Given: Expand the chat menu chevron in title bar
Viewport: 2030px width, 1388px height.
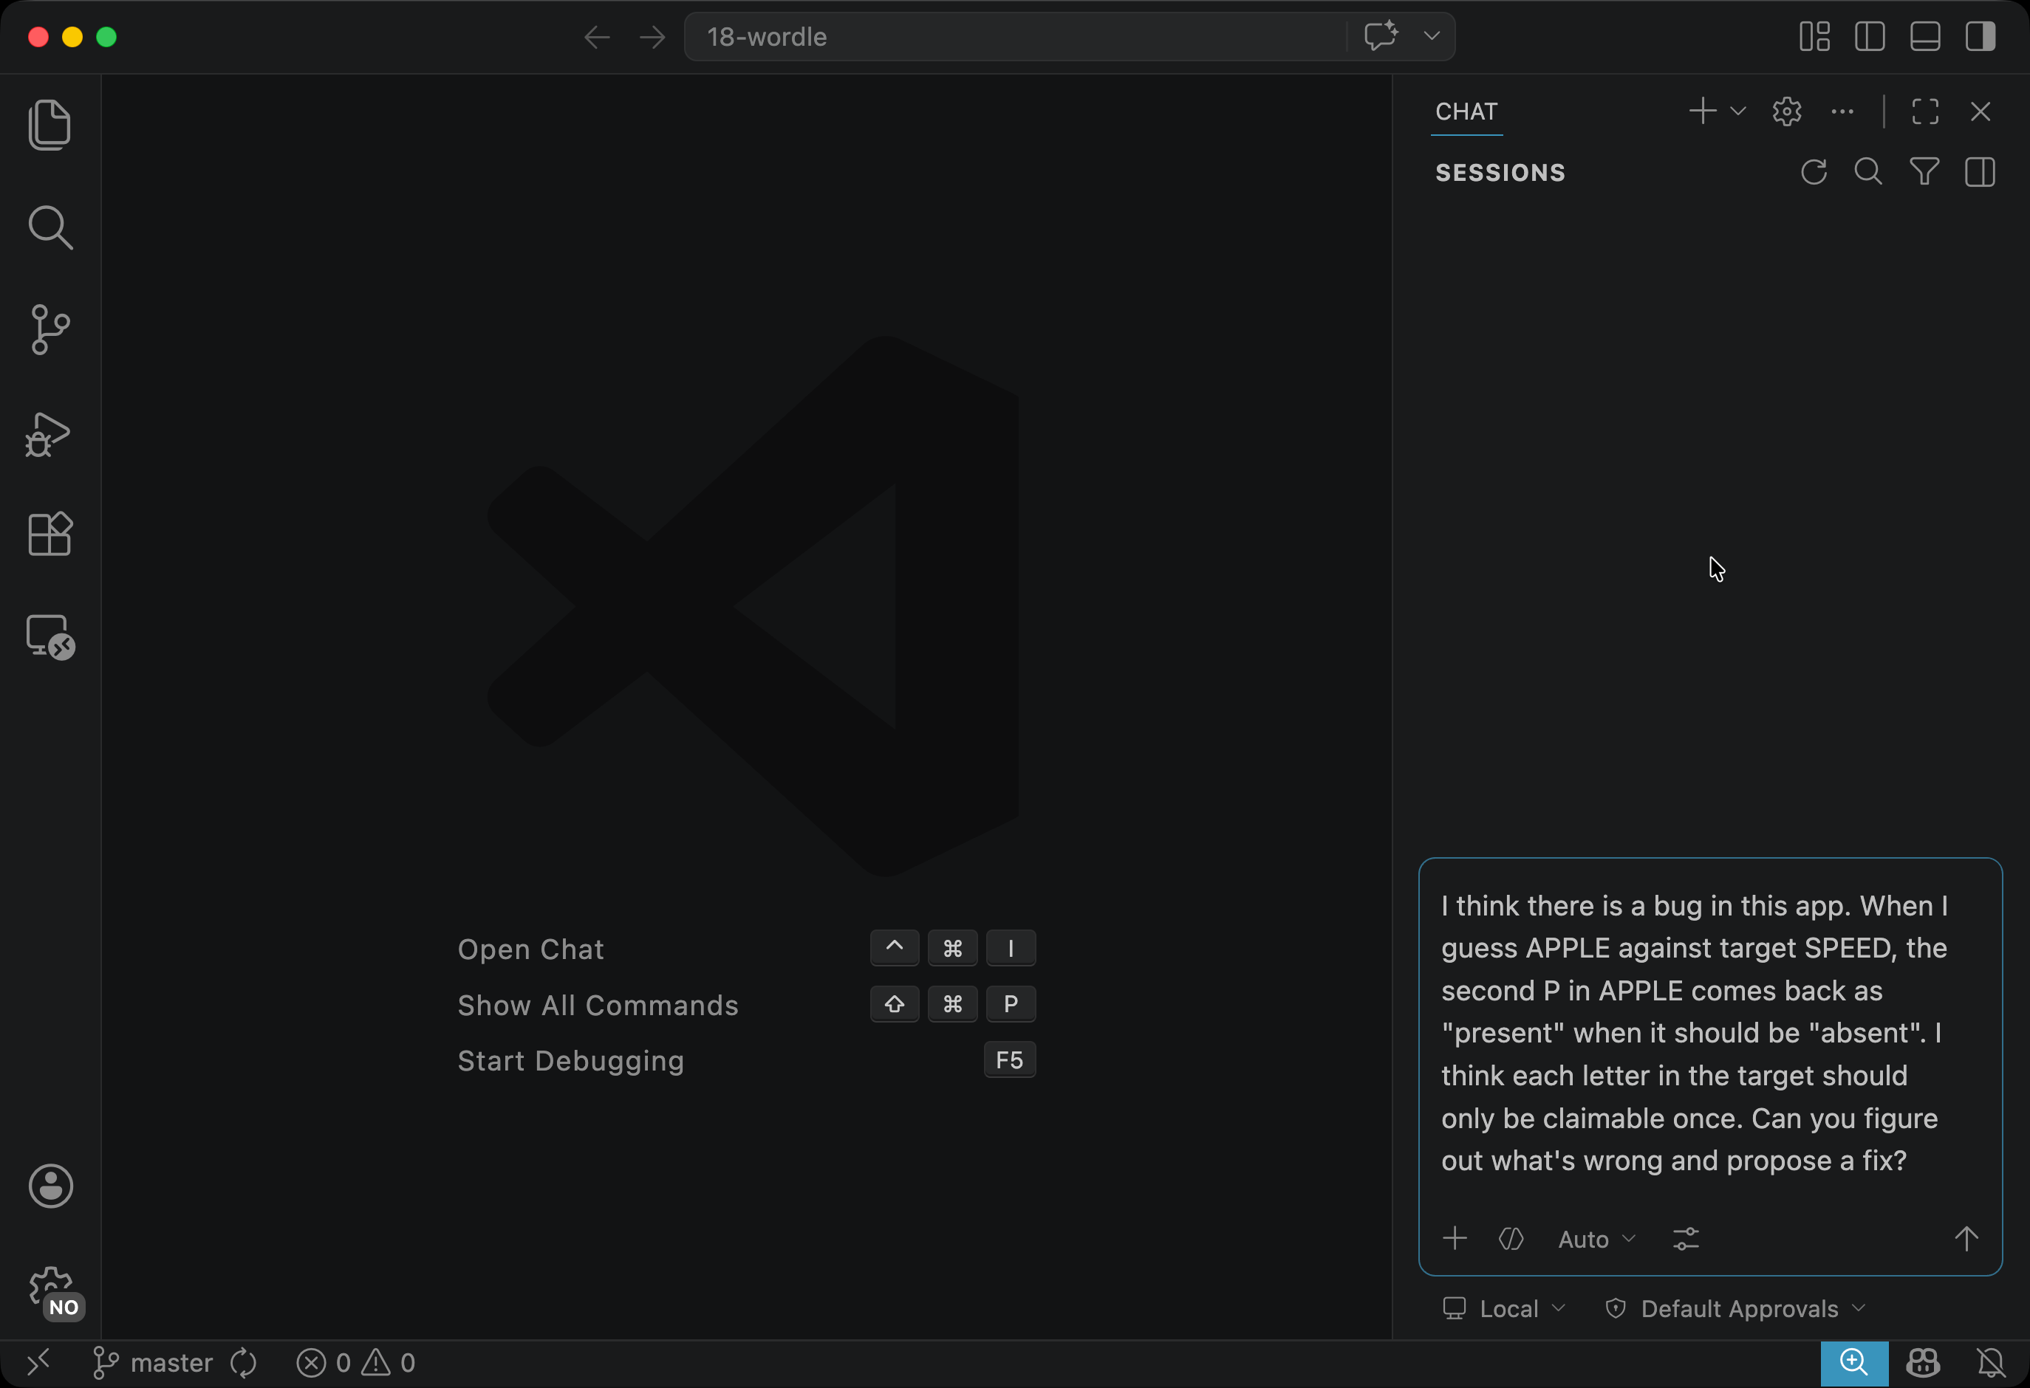Looking at the screenshot, I should [x=1432, y=35].
